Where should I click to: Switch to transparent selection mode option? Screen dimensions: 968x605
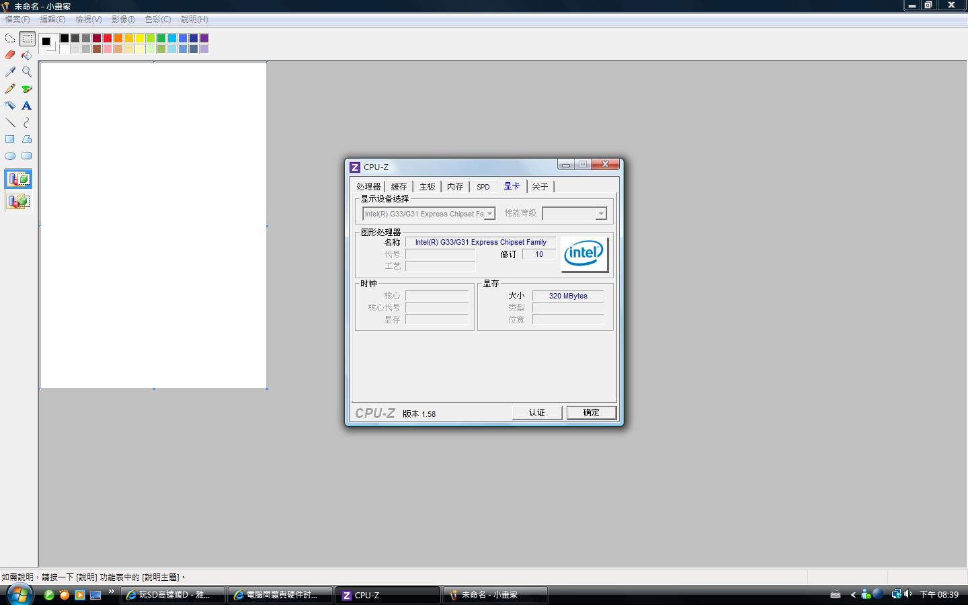(x=18, y=201)
